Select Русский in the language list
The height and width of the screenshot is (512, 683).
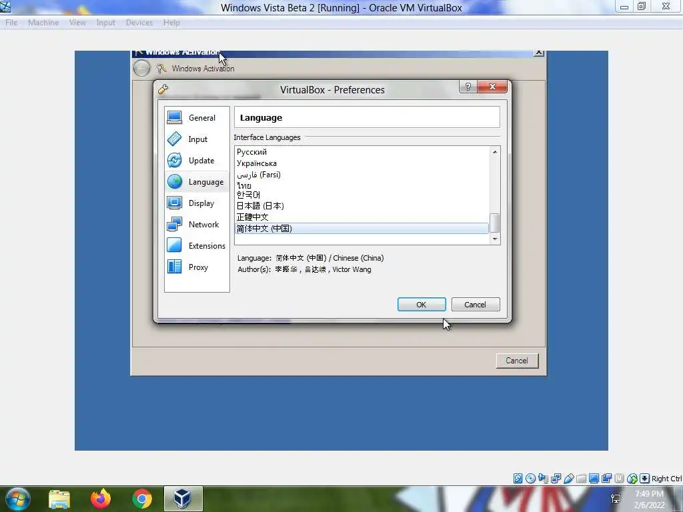pos(362,152)
